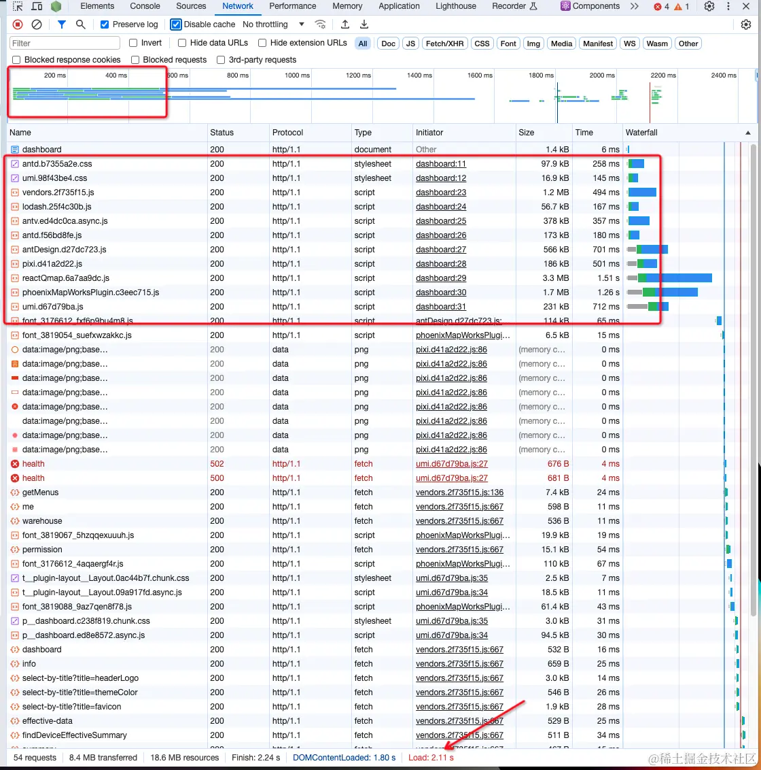Click stylesheet icon beside antd.b7355a2e.css
761x770 pixels.
click(15, 163)
